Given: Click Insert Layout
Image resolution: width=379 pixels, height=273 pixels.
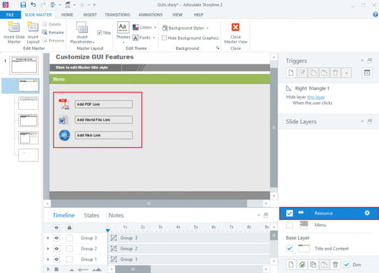Looking at the screenshot, I should 33,33.
